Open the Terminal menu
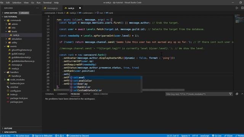This screenshot has width=244, height=137. 47,3
